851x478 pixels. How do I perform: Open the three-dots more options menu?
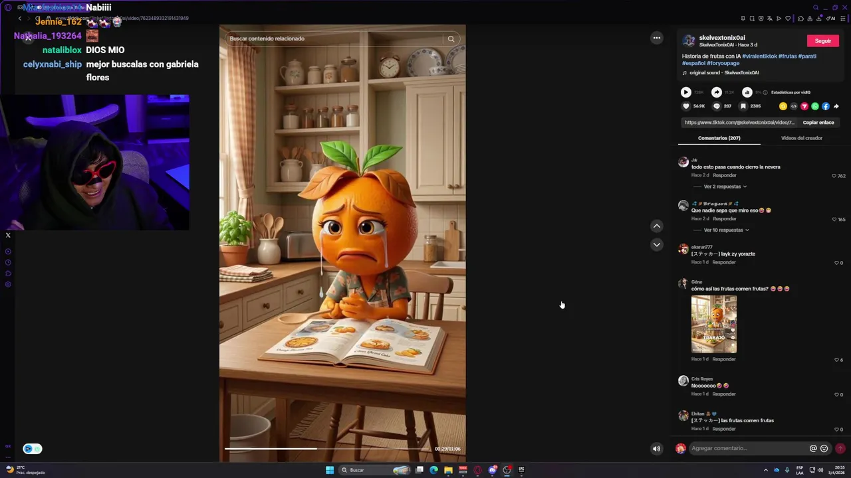[657, 38]
